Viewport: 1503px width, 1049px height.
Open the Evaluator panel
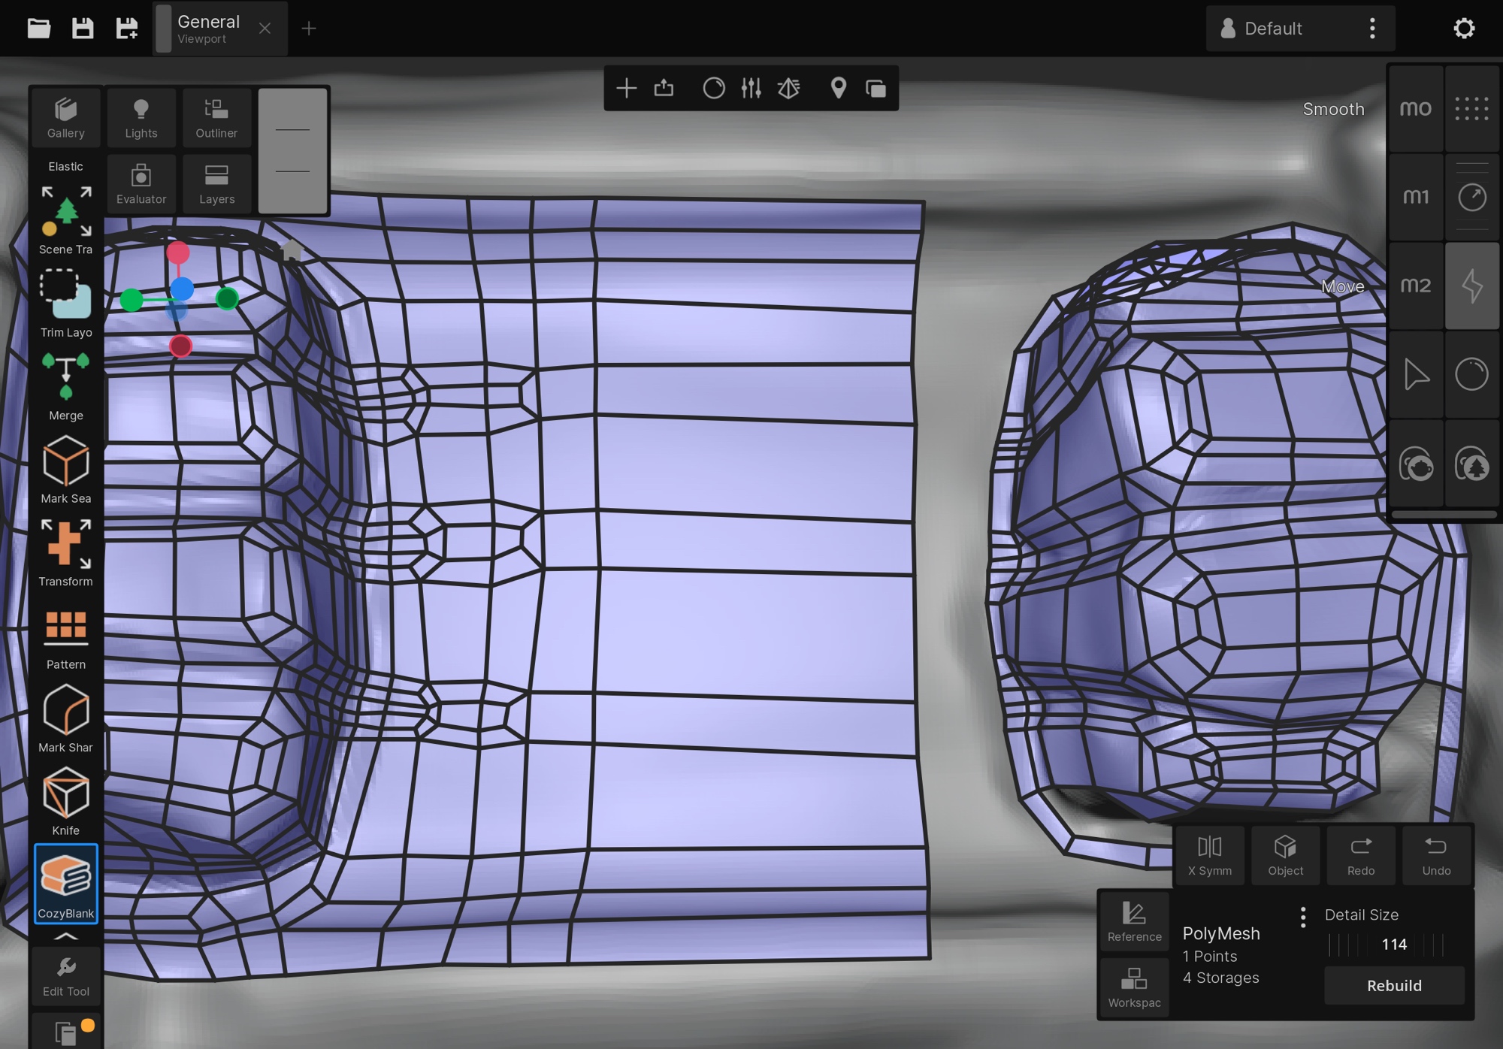point(141,184)
